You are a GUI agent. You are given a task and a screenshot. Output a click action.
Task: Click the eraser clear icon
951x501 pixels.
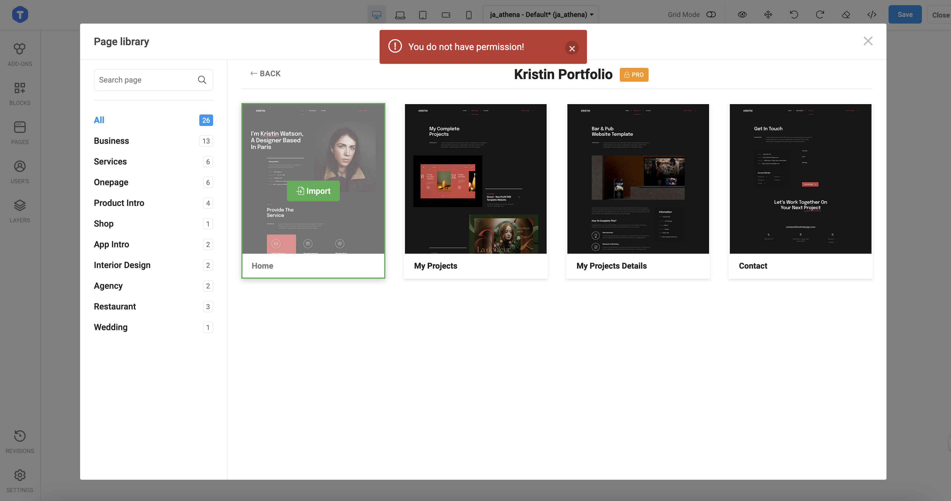(846, 15)
